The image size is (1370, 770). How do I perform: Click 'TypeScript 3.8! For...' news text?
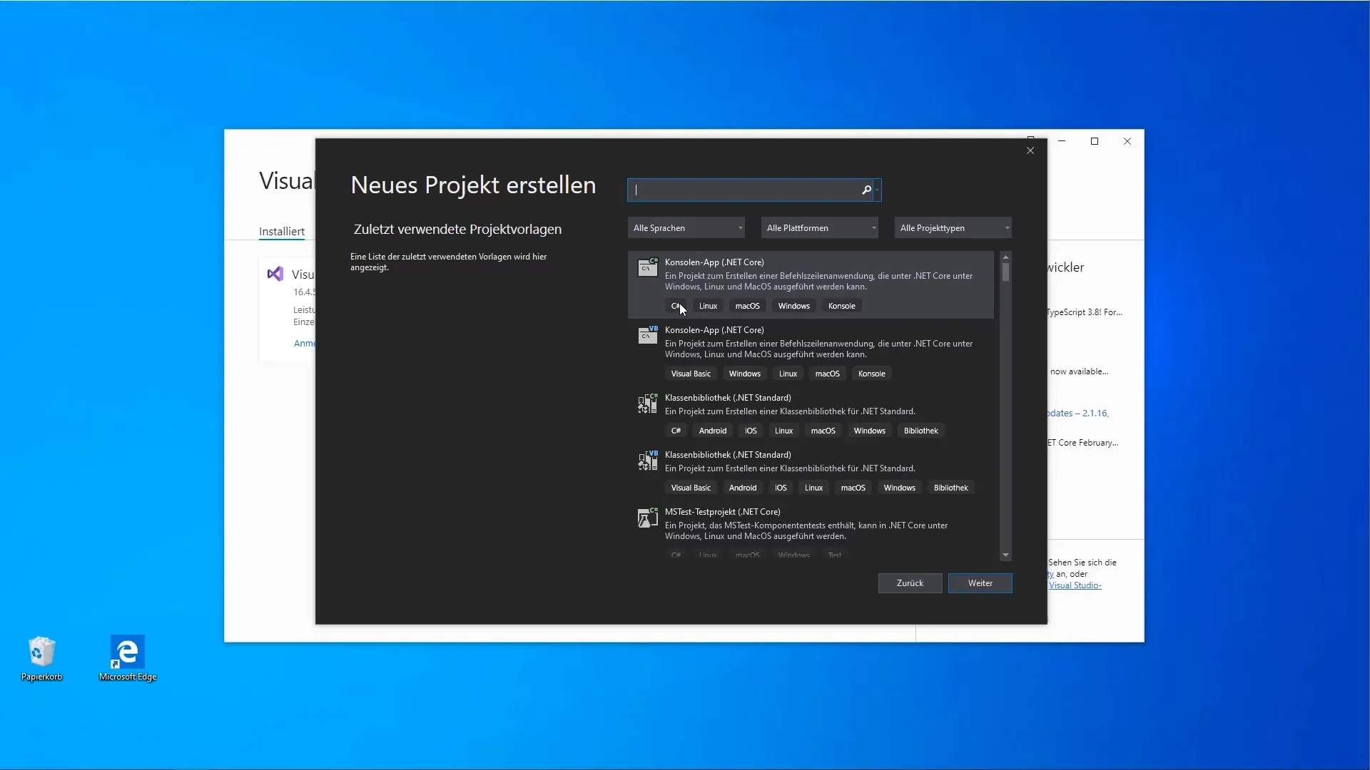pos(1085,312)
